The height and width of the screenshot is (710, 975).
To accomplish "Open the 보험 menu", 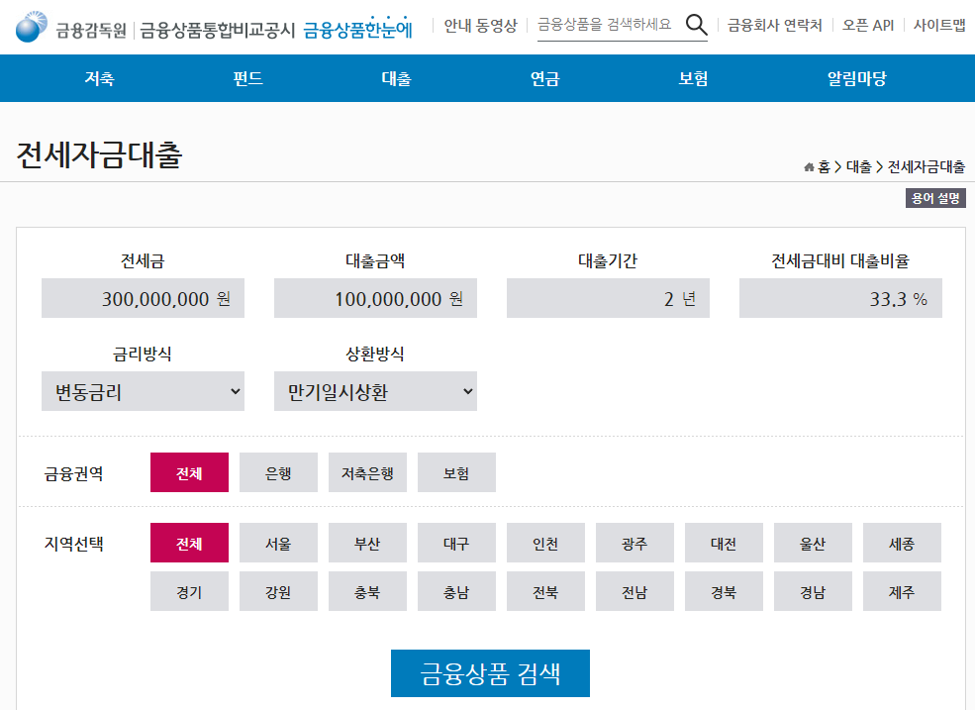I will (x=693, y=78).
